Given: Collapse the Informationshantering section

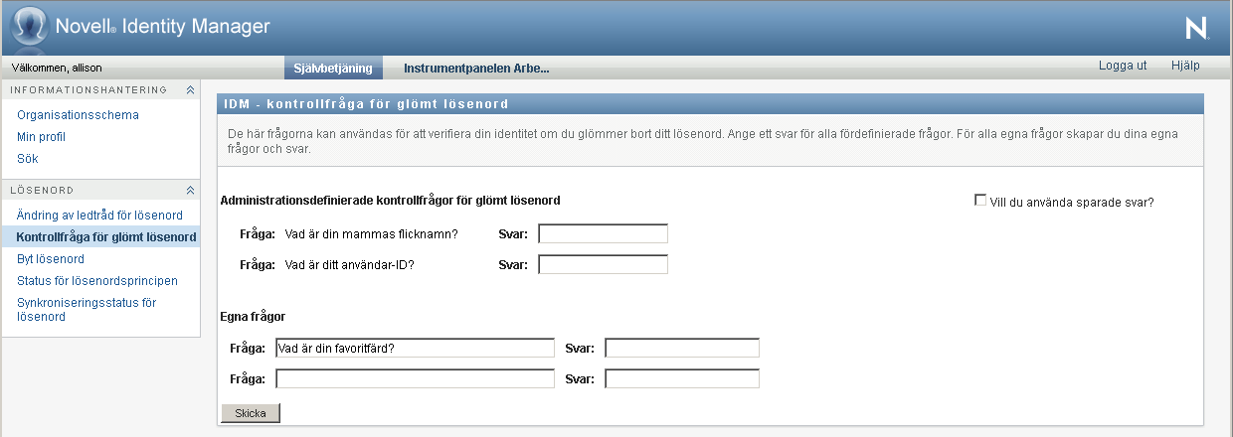Looking at the screenshot, I should 190,90.
